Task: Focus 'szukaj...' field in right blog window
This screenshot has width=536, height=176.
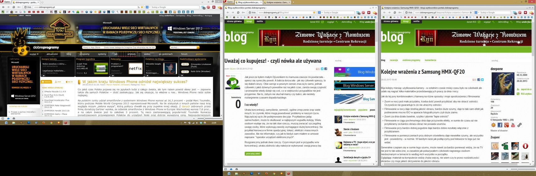Action: (510, 61)
